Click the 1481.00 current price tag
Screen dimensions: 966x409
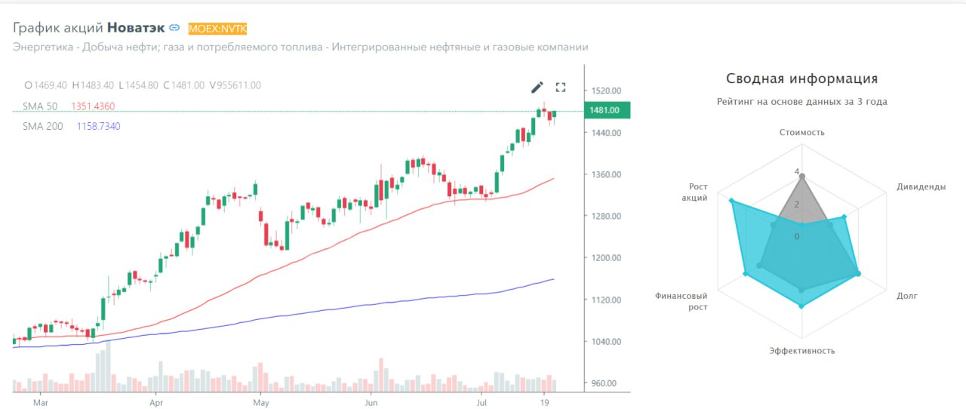coord(608,110)
